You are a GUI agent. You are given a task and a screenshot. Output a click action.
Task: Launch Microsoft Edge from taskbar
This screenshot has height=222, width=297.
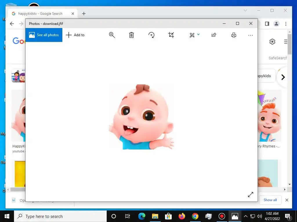click(x=142, y=216)
